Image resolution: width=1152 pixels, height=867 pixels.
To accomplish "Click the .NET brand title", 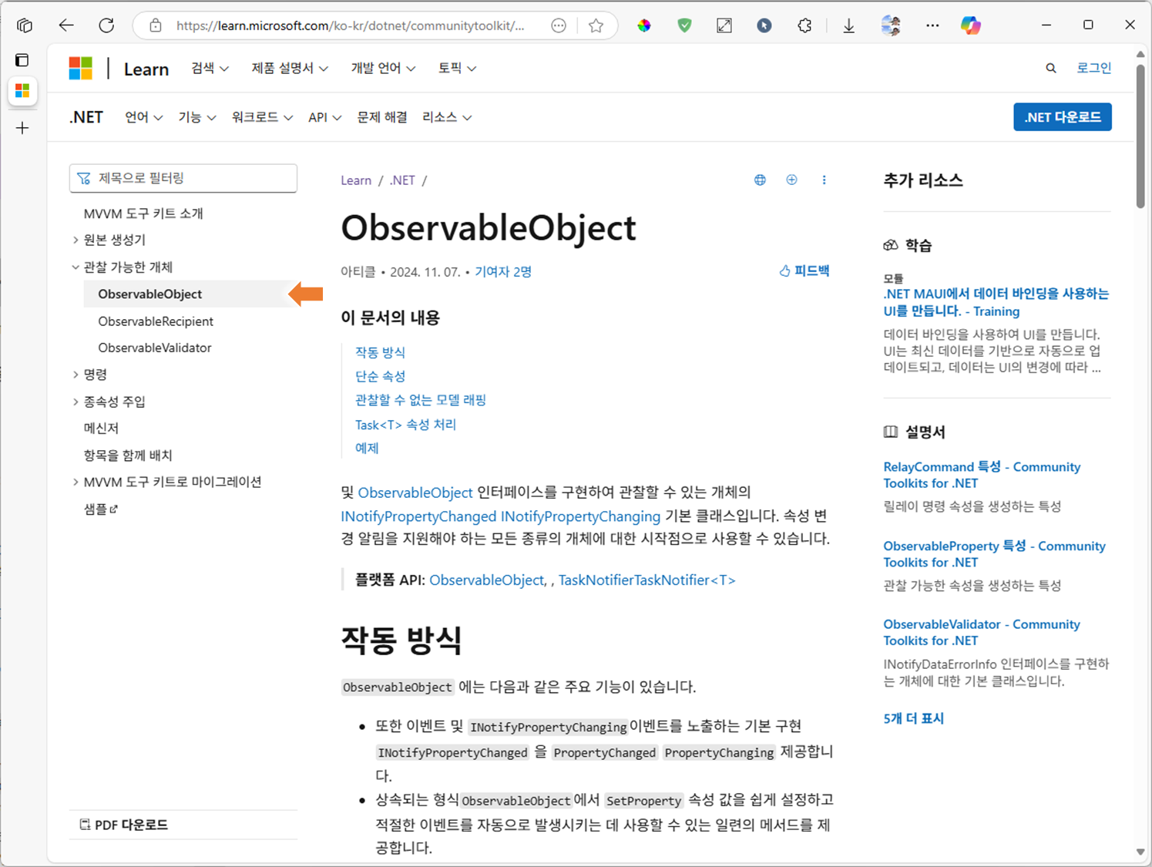I will tap(86, 117).
